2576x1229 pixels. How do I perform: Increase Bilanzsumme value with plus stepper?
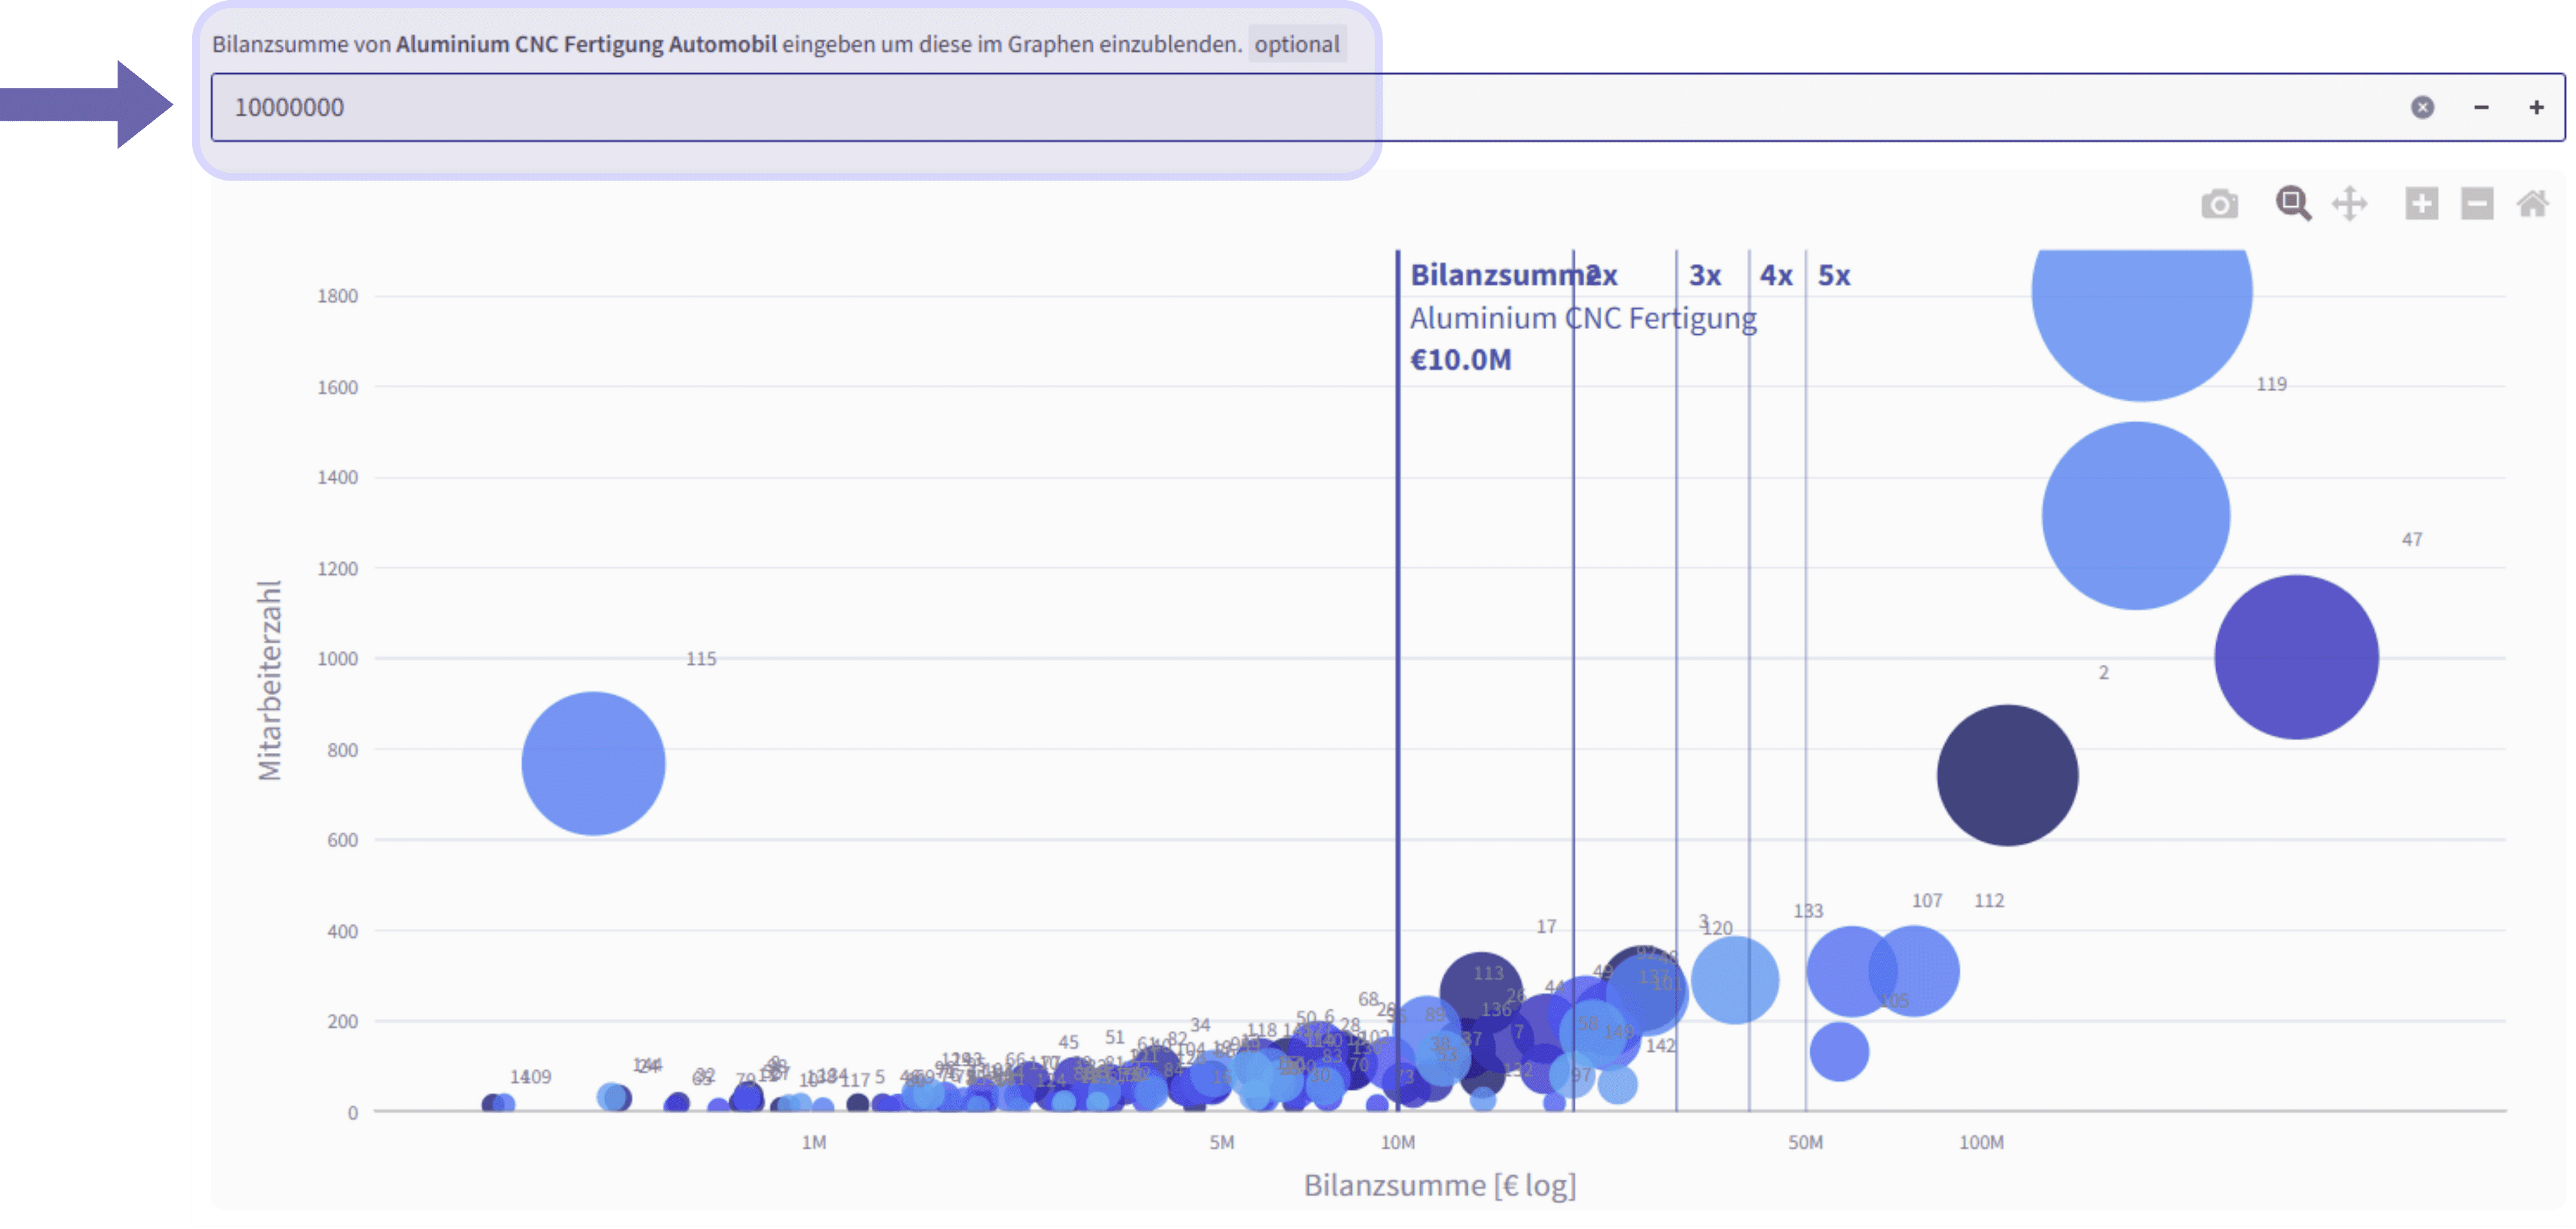tap(2536, 107)
